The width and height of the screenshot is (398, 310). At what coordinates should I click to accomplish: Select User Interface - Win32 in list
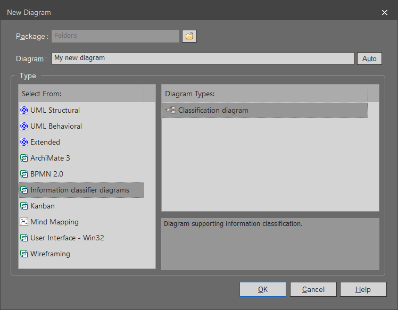tap(67, 238)
